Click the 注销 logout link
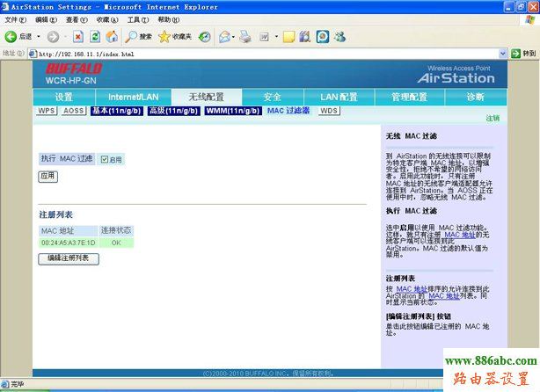 coord(493,118)
